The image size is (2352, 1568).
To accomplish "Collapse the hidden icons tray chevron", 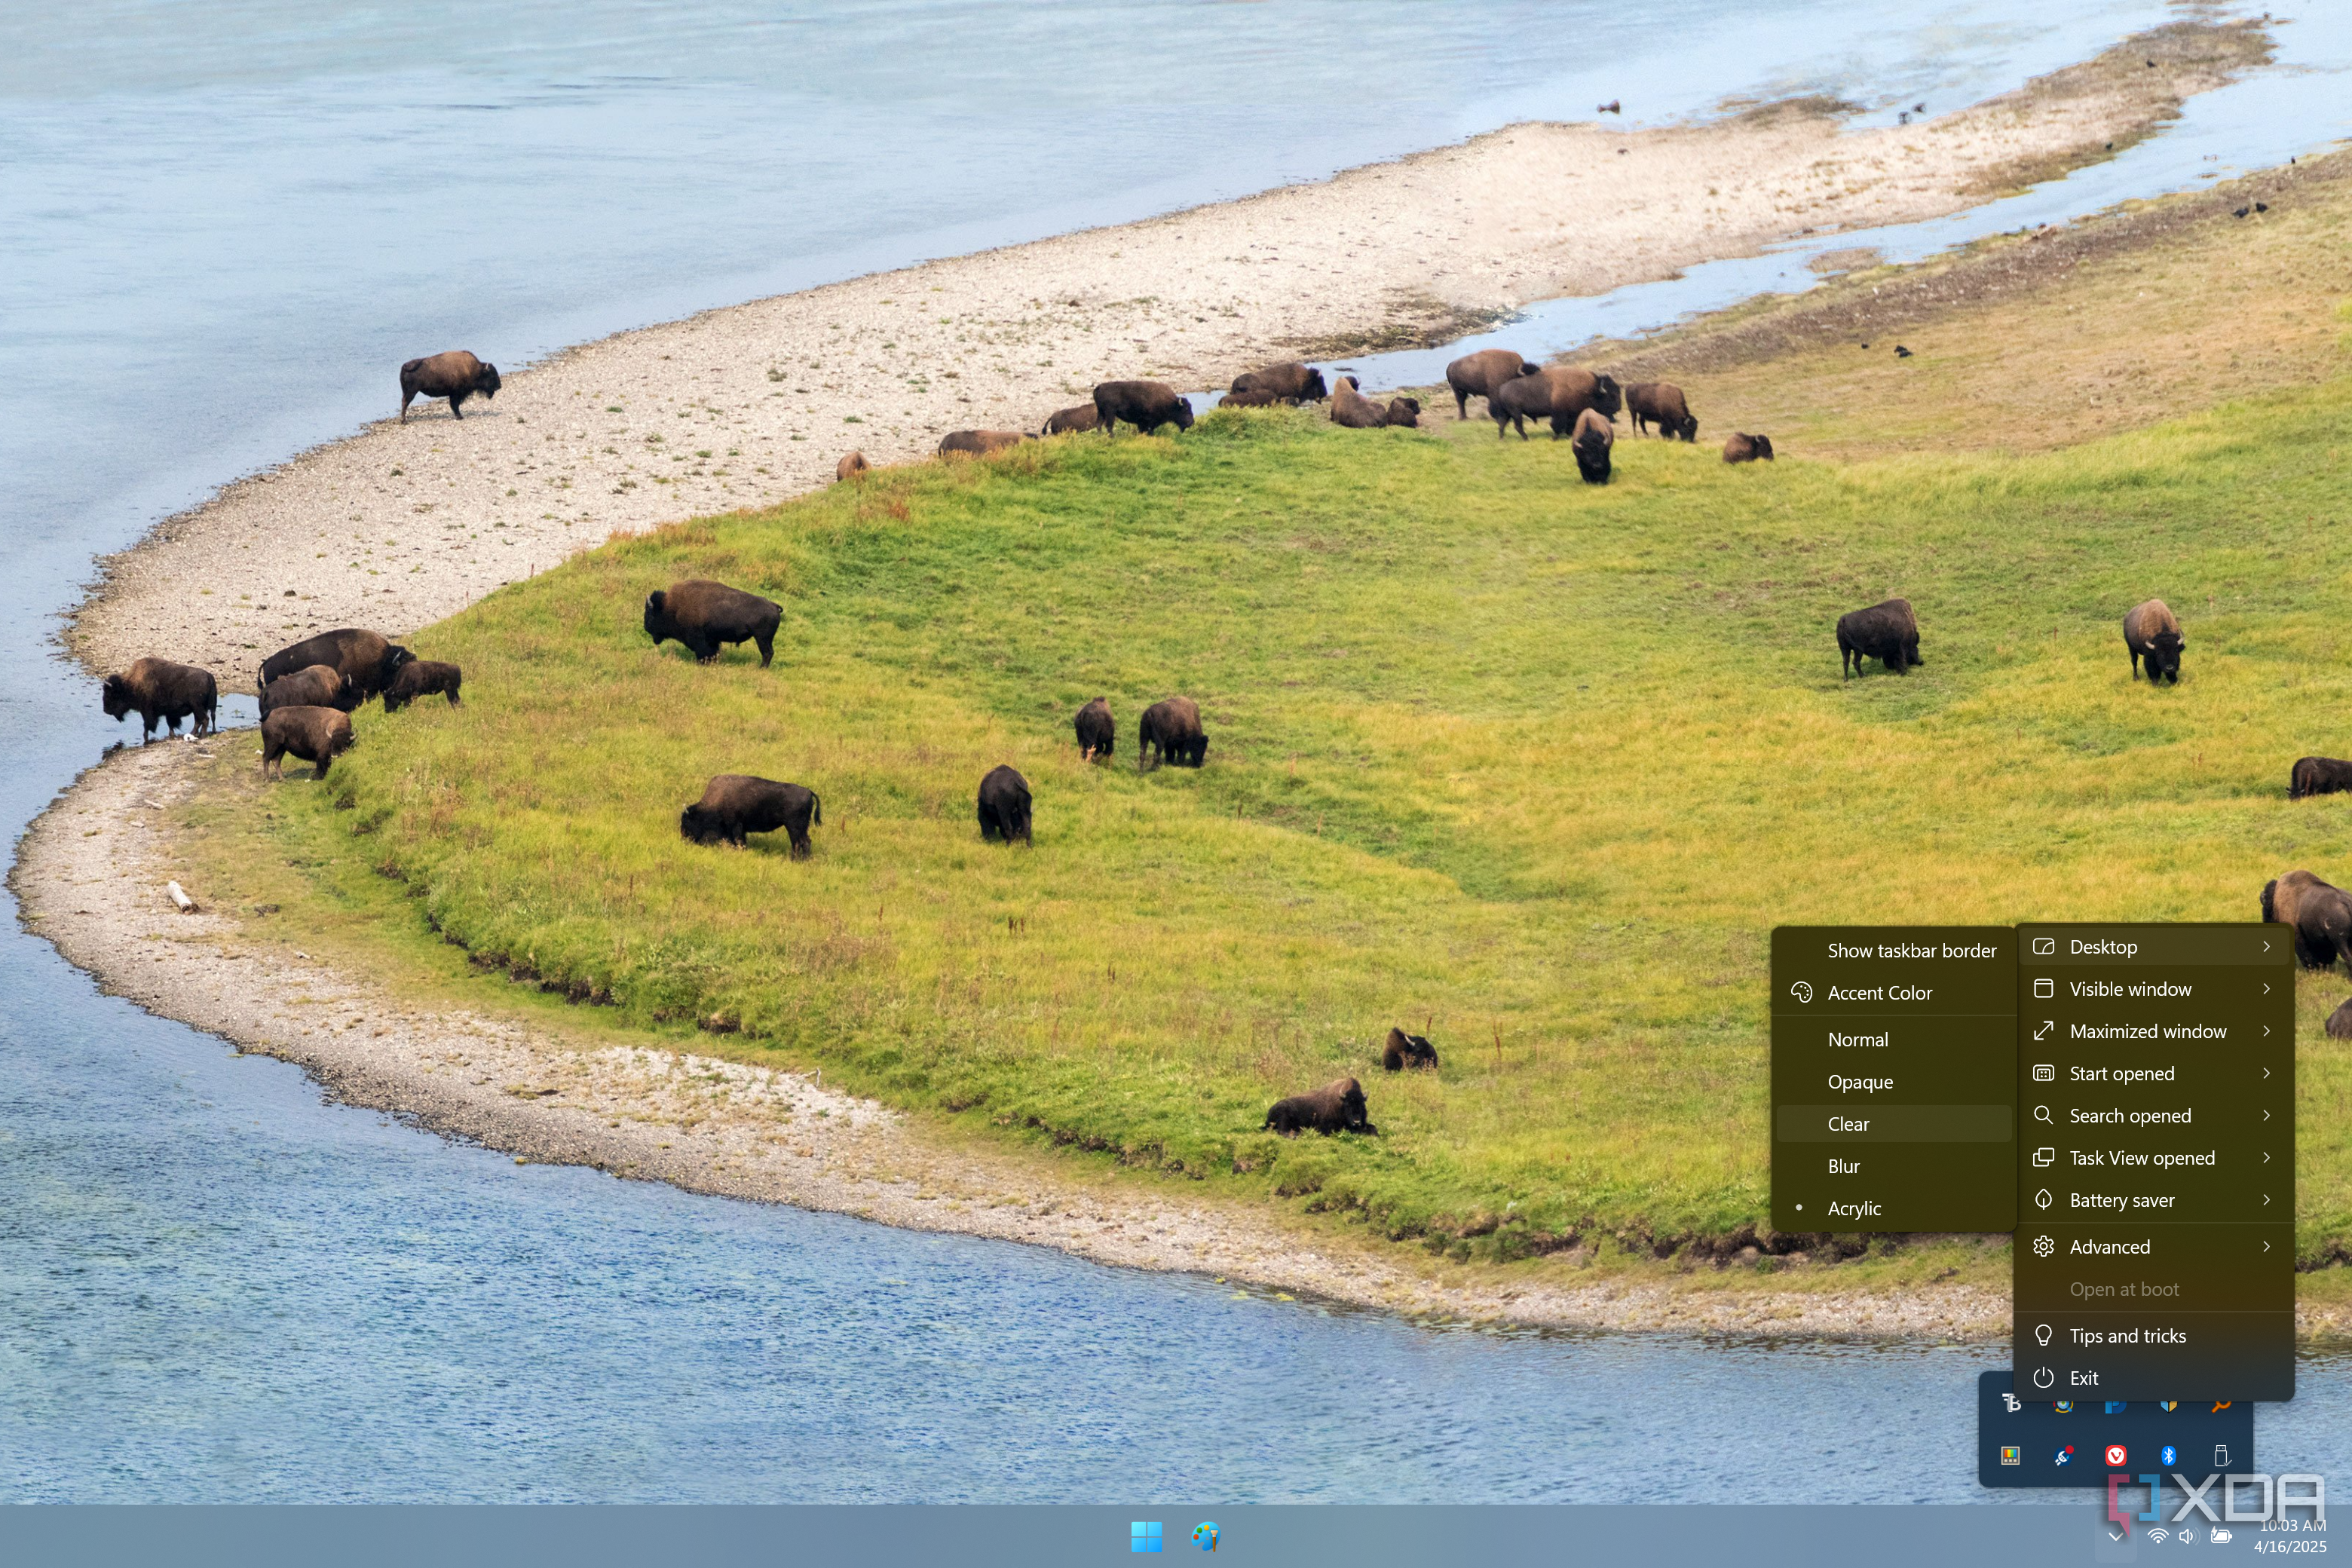I will coord(2115,1536).
